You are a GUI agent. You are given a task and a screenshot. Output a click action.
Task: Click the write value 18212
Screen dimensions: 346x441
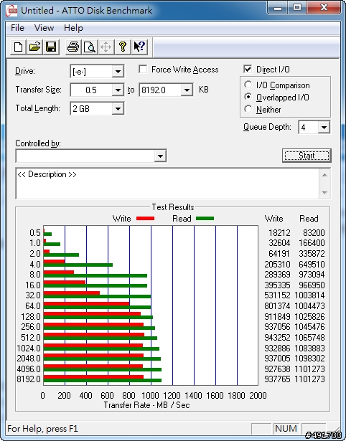coord(279,233)
